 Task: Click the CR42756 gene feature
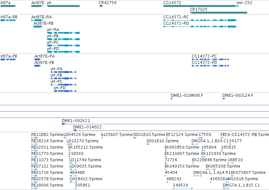101,6
